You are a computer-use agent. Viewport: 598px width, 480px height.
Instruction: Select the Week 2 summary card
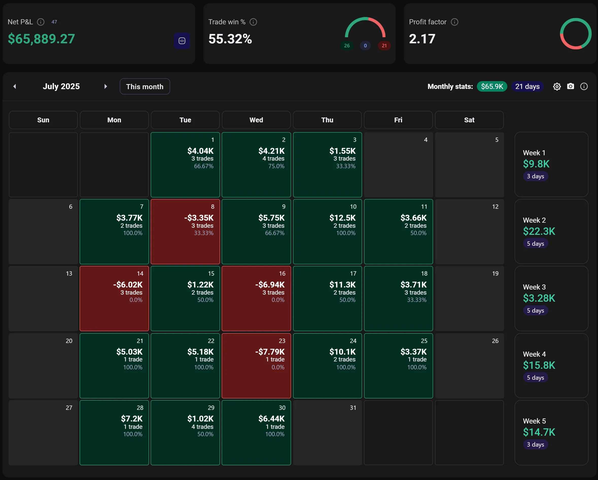pyautogui.click(x=551, y=231)
